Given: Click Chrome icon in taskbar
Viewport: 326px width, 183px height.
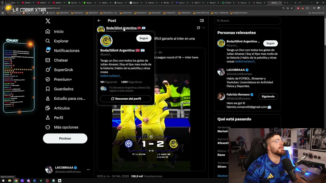Looking at the screenshot, I should (16, 181).
